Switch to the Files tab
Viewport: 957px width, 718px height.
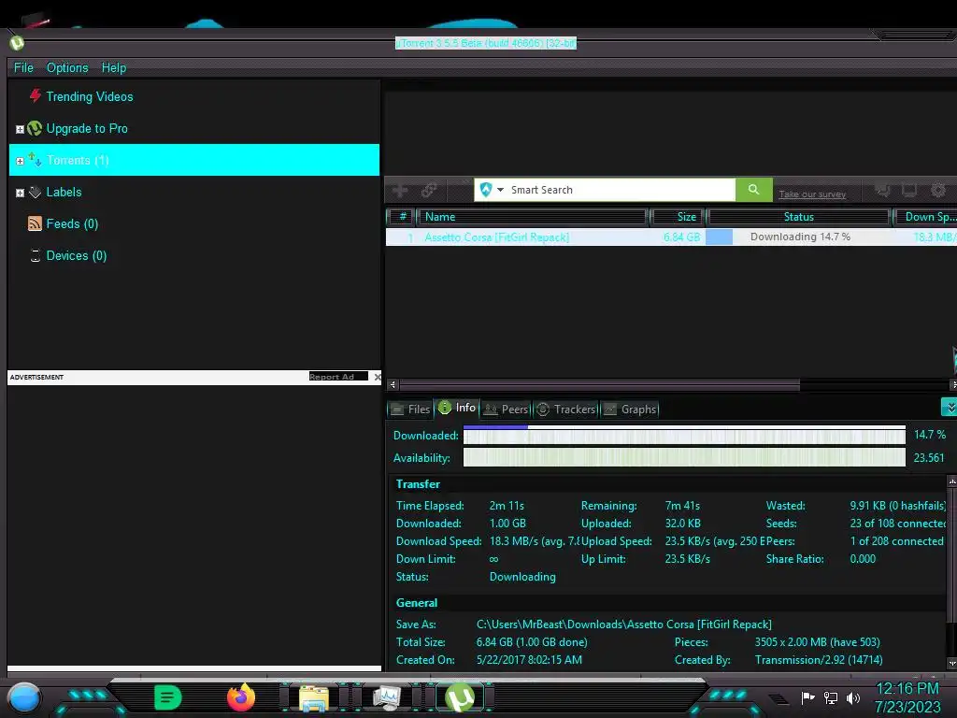coord(410,409)
